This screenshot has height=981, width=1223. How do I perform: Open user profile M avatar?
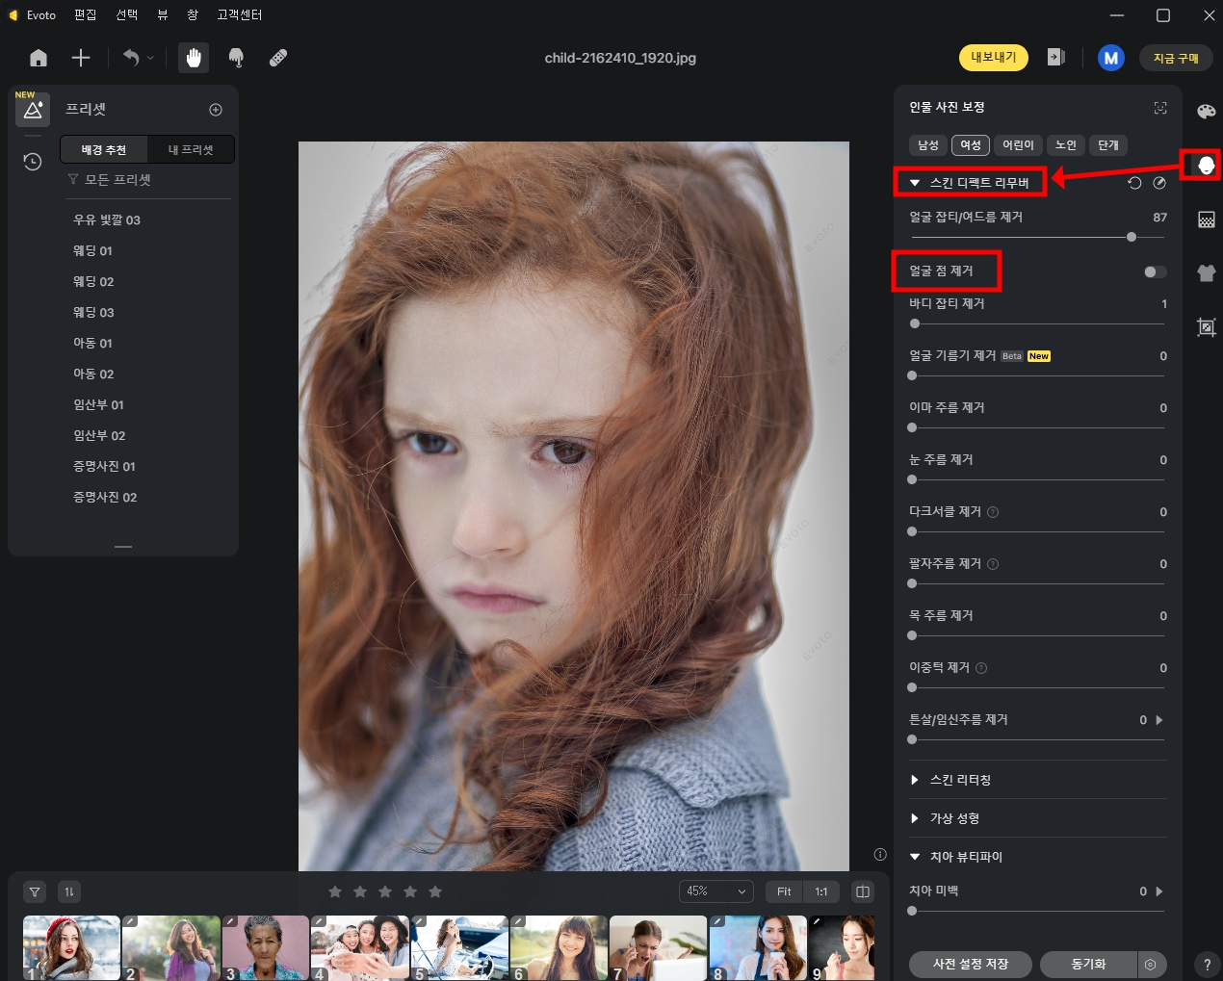coord(1111,58)
